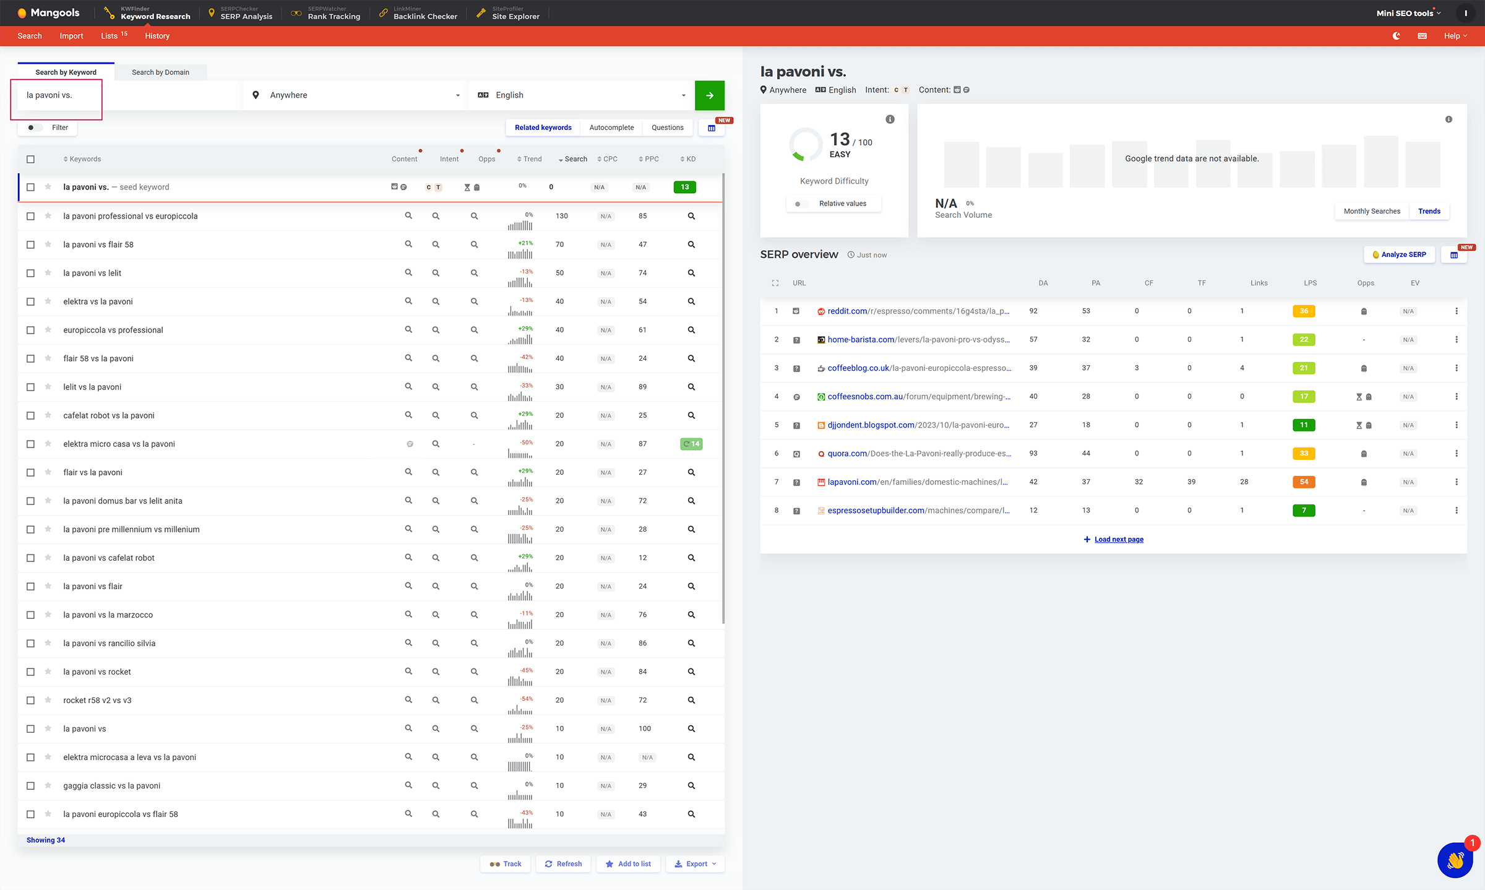Open SERP Analysis tool in top bar
Viewport: 1485px width, 890px height.
[240, 13]
